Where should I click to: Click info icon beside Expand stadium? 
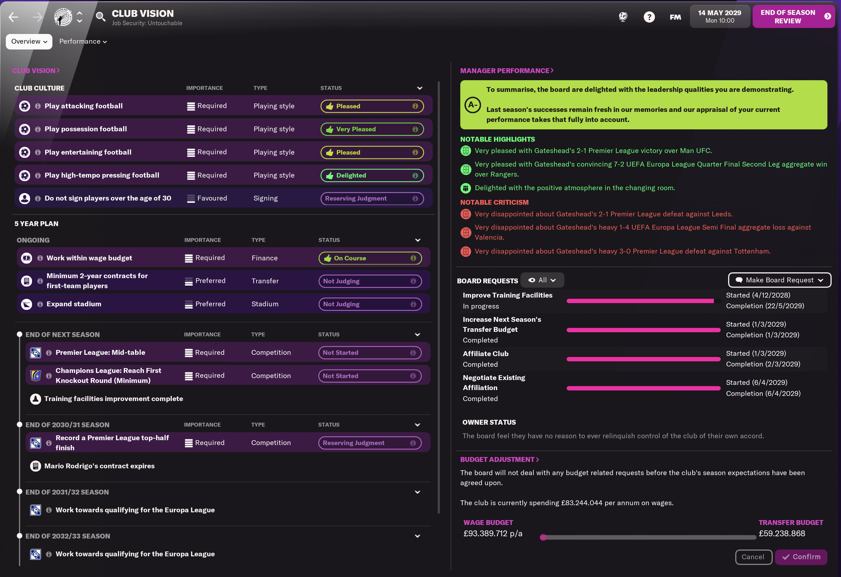tap(40, 305)
